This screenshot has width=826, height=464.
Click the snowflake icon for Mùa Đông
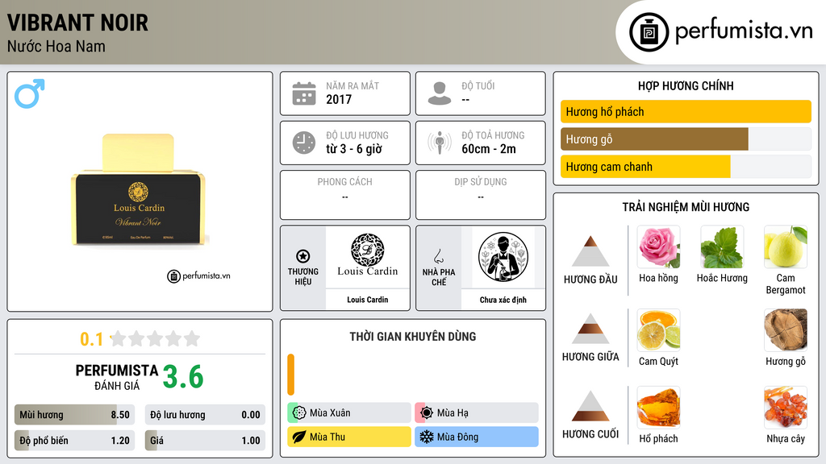[x=426, y=437]
